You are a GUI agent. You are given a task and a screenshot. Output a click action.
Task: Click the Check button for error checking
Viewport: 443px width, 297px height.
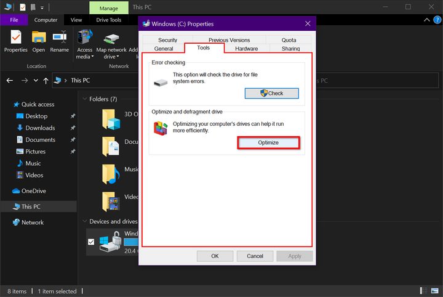271,93
